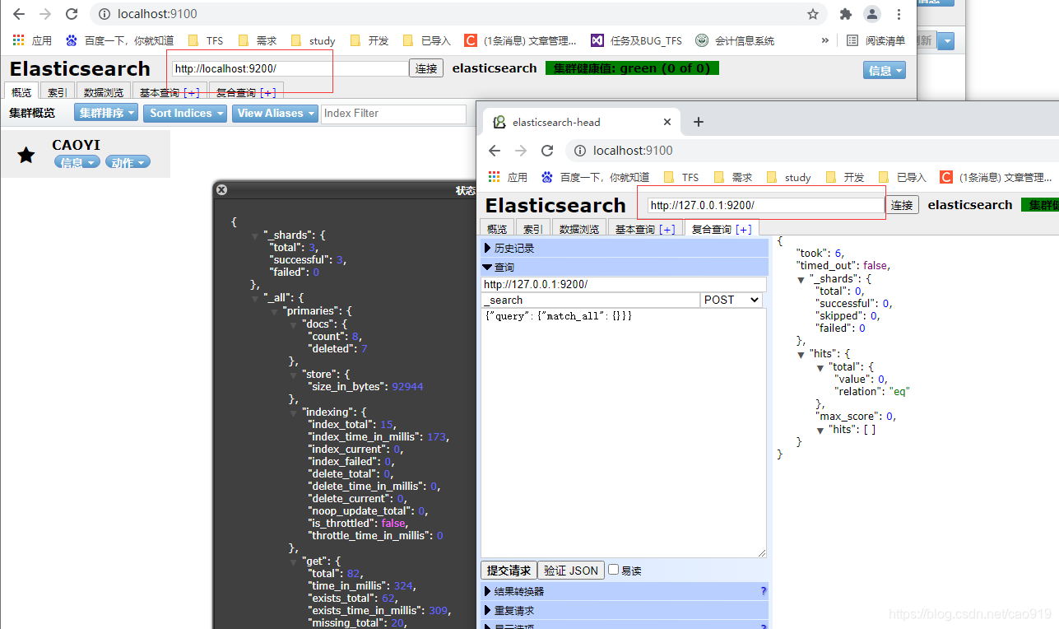Open 数据浏览 tab in front window

click(x=579, y=229)
